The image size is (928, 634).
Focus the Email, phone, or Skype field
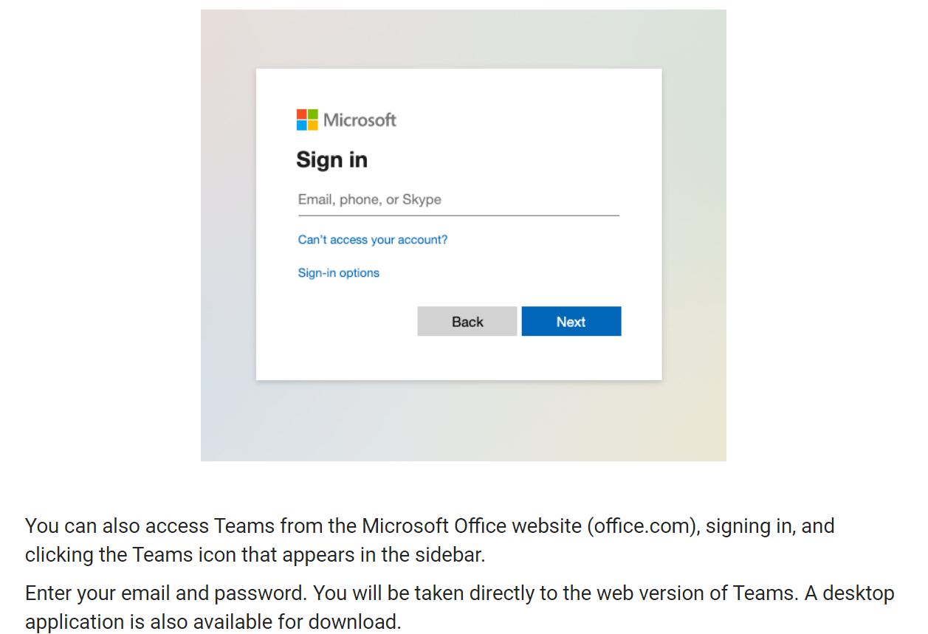point(458,199)
